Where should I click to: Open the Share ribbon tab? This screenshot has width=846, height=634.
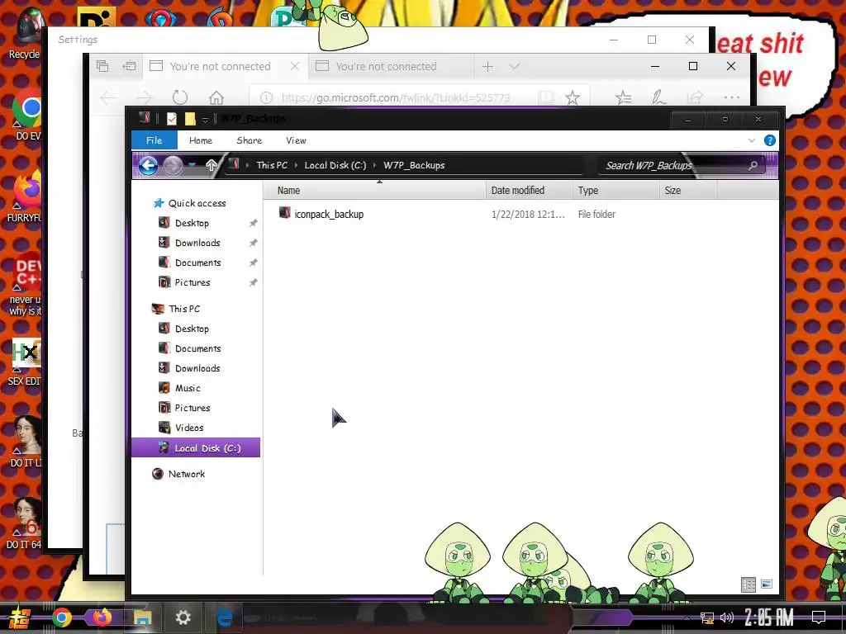pos(250,140)
